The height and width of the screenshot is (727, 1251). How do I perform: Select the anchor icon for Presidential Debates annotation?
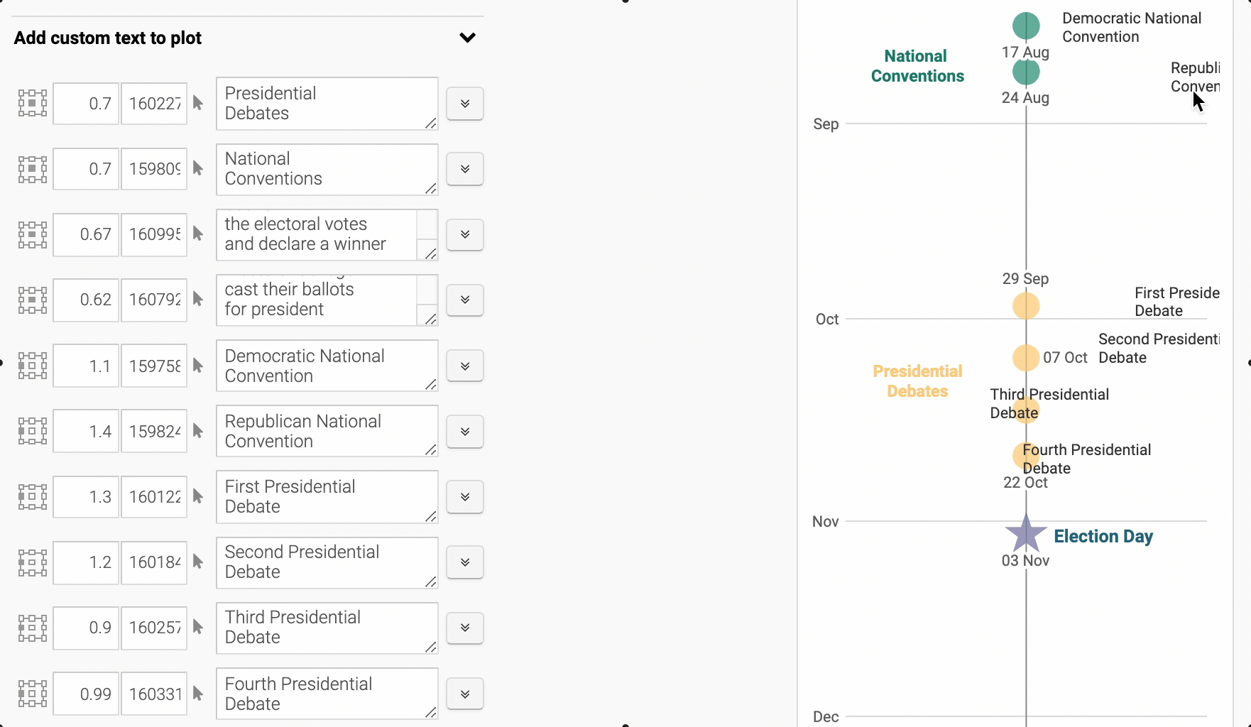tap(31, 103)
